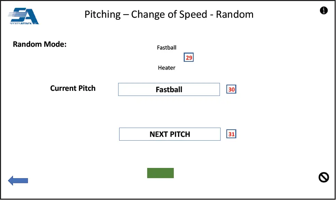Click the red number 30 marker
336x200 pixels.
(x=232, y=89)
